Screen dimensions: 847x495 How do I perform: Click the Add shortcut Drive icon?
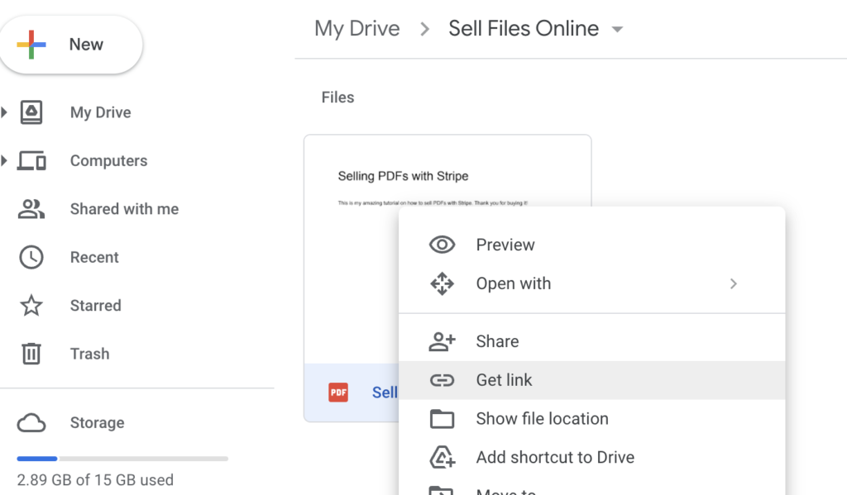pyautogui.click(x=442, y=457)
